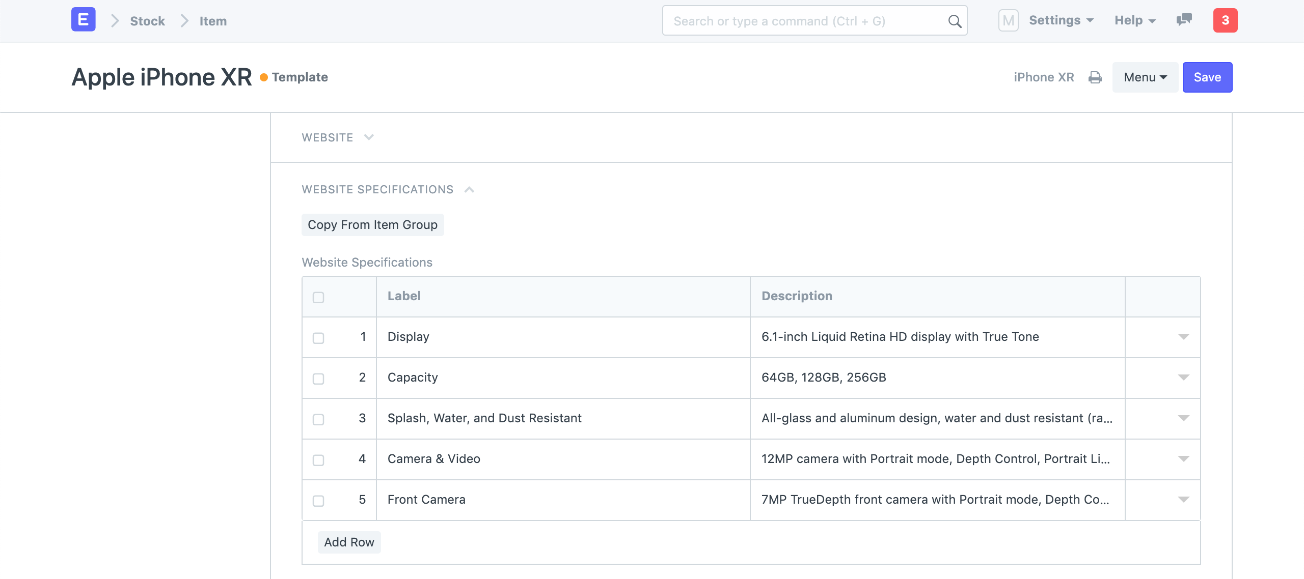Screen dimensions: 1304x579
Task: Click the print icon
Action: 1095,77
